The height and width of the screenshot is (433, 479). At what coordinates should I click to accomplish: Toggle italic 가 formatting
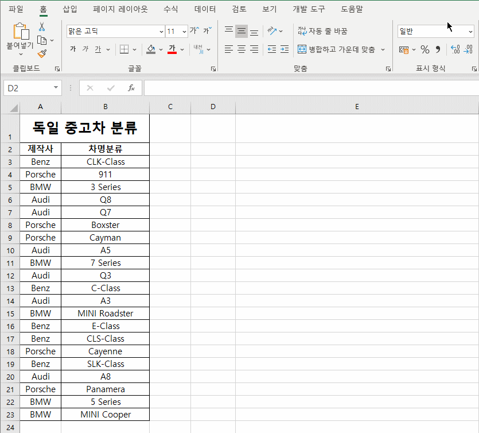coord(85,49)
